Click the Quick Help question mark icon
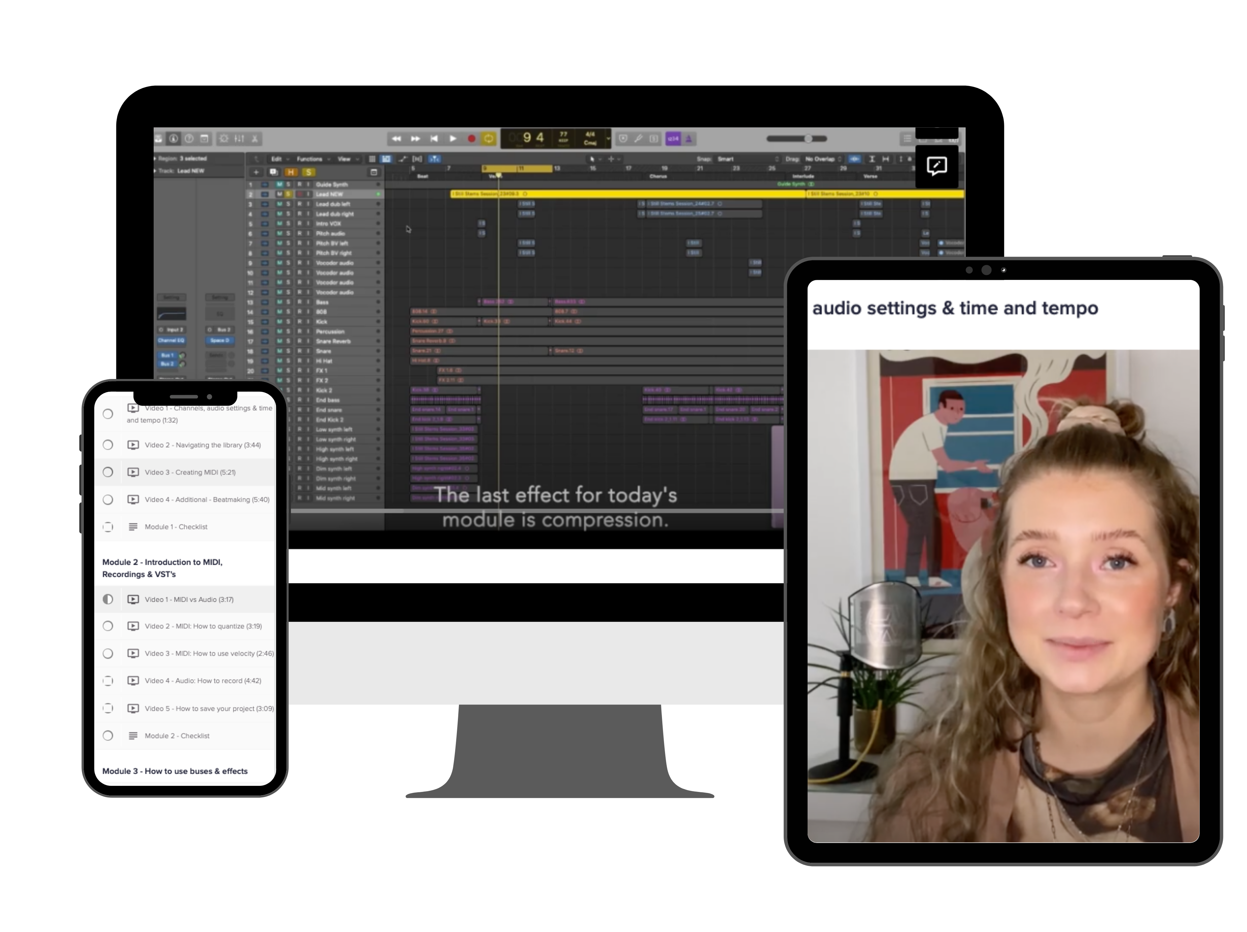Viewport: 1247px width, 932px height. [189, 139]
